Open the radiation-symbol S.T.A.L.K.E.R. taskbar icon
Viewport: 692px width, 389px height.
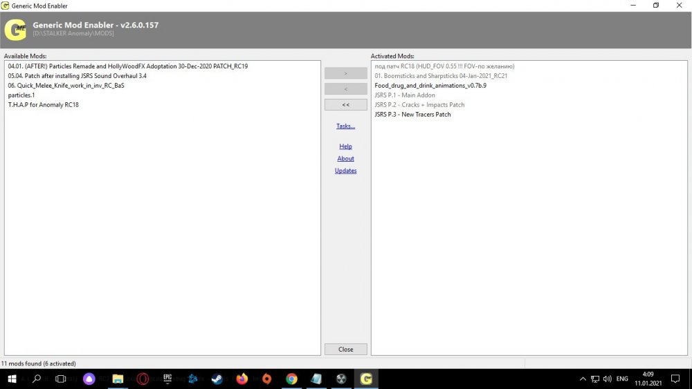tap(341, 379)
